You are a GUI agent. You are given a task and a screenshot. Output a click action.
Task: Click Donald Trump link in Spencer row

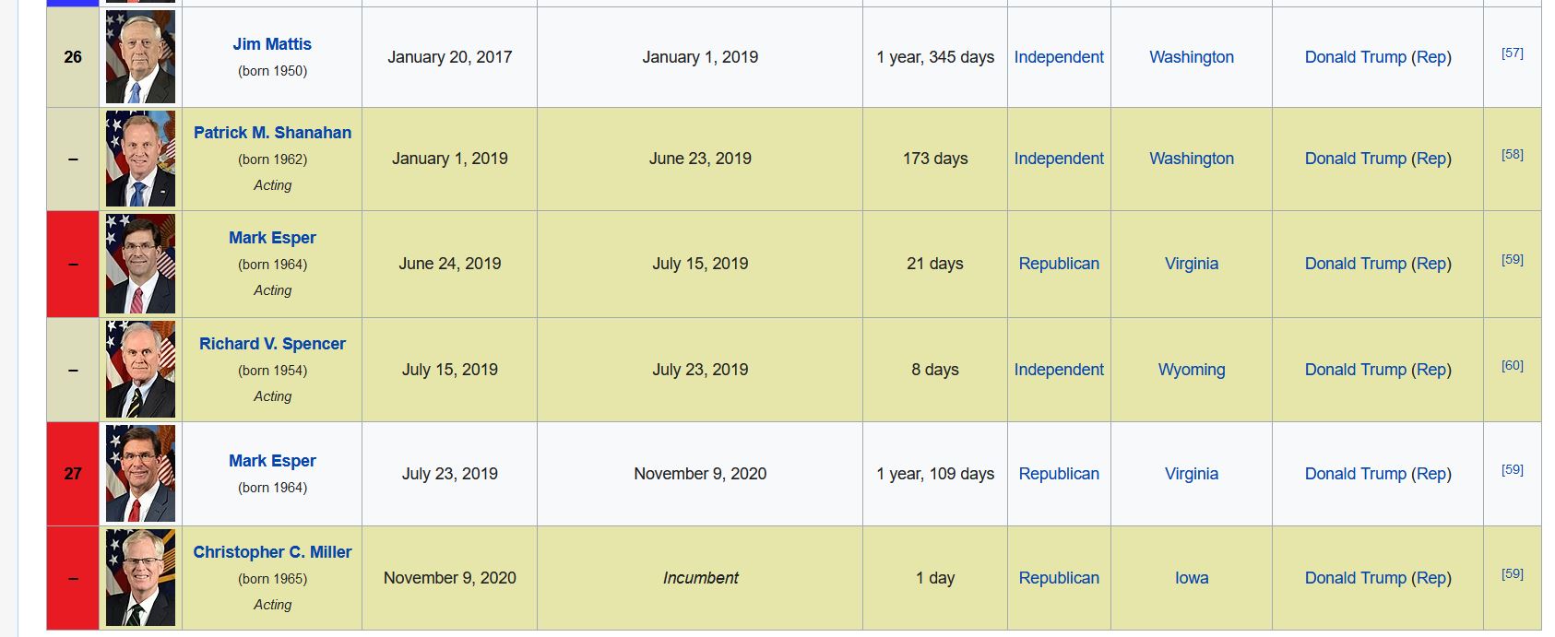click(x=1356, y=370)
